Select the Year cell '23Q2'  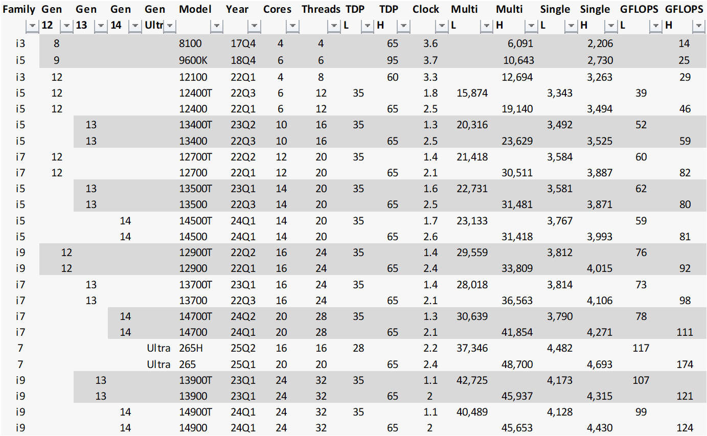click(243, 125)
